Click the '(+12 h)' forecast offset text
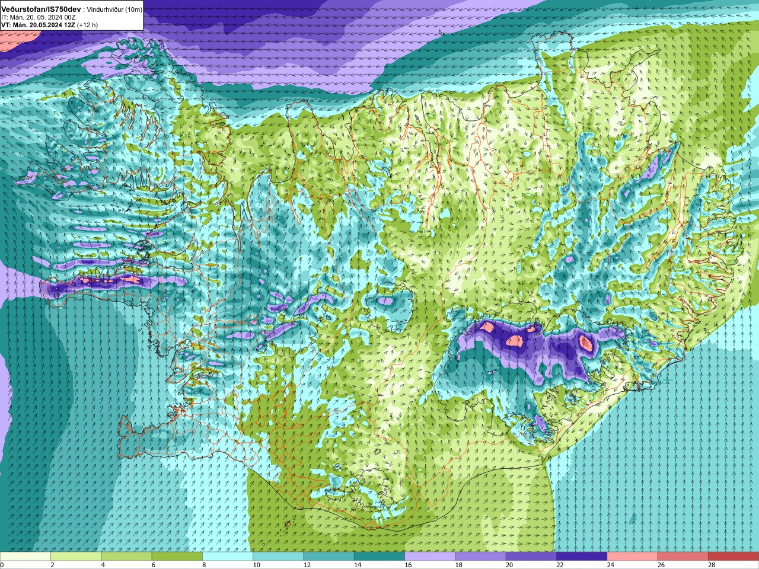This screenshot has width=759, height=569. (88, 25)
